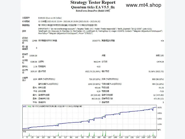Select the total net profit value "6188.86"
Viewport: 185px width, 139px height.
pyautogui.click(x=34, y=62)
